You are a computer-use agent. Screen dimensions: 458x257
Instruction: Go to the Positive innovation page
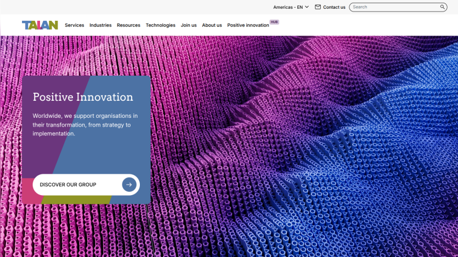click(248, 25)
